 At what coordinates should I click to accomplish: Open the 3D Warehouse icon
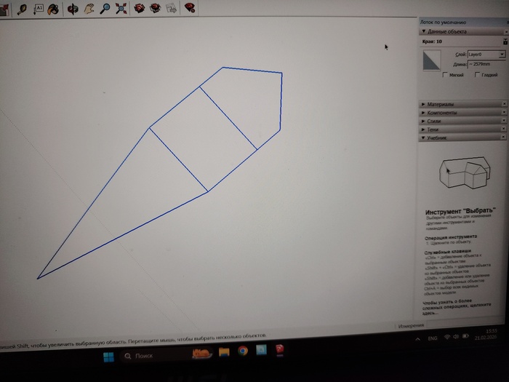click(x=140, y=9)
